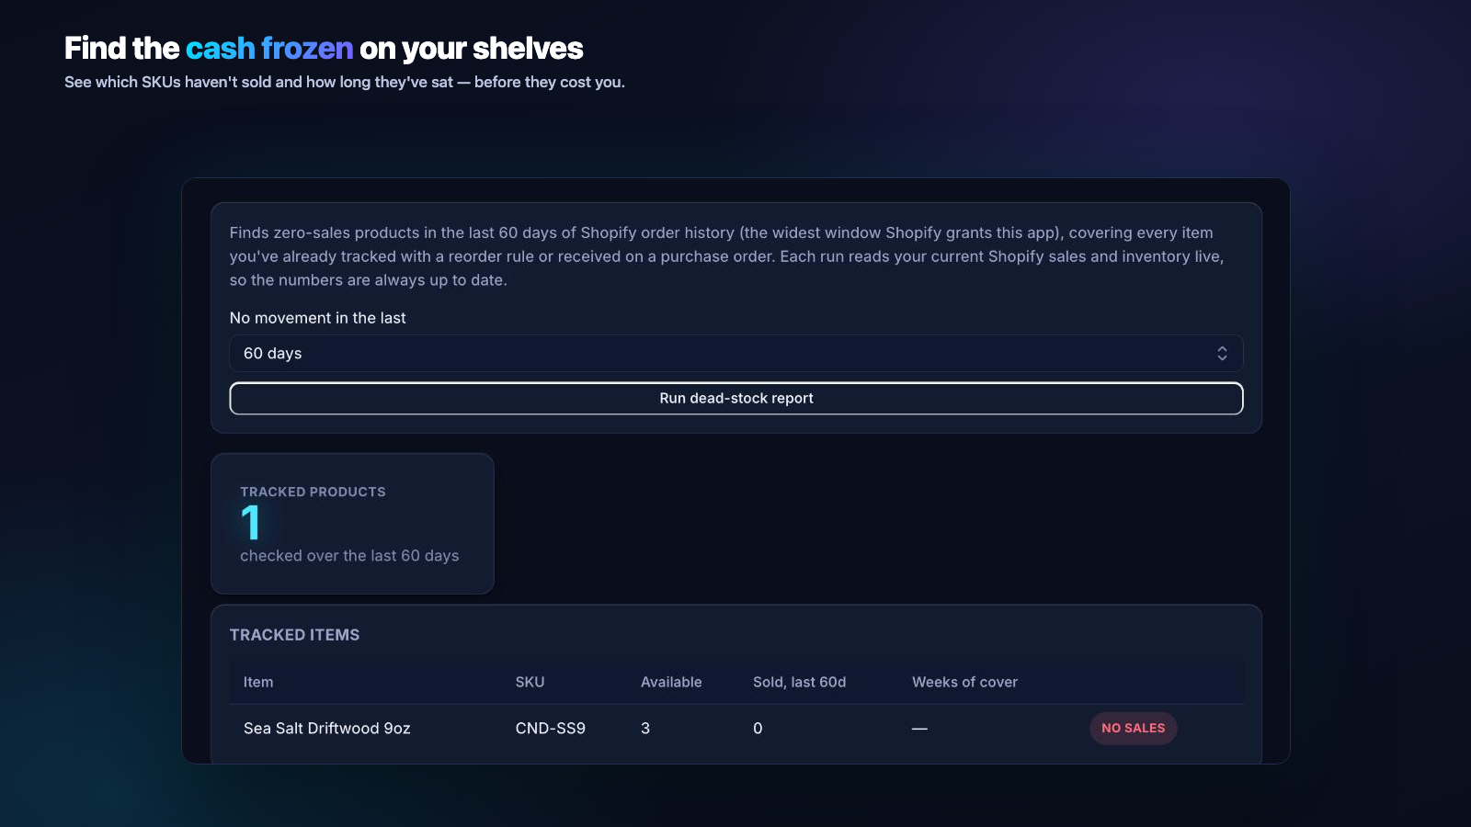The width and height of the screenshot is (1471, 827).
Task: Click the CND-SS9 SKU cell
Action: [x=550, y=729]
